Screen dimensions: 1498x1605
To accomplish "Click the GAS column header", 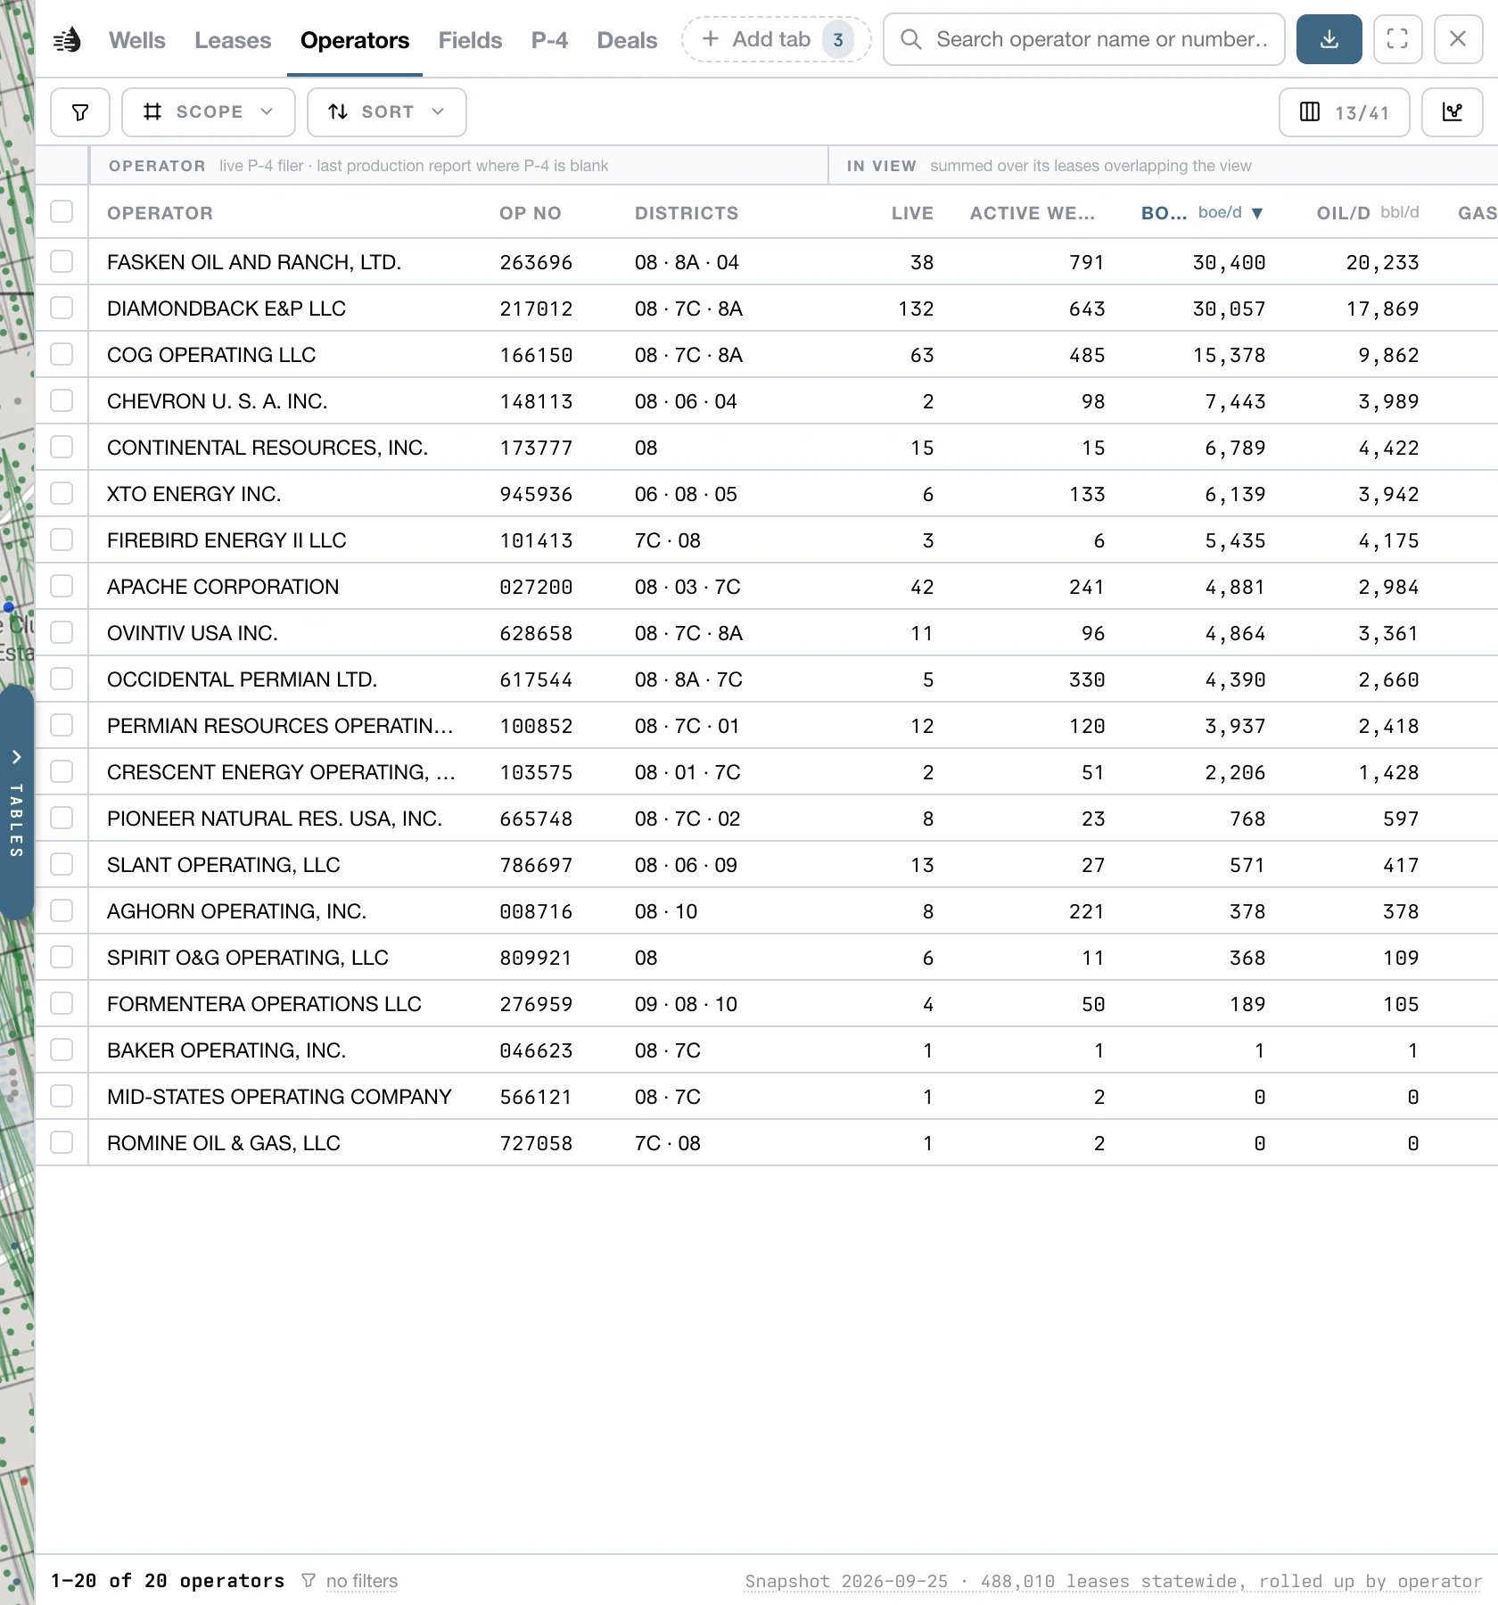I will tap(1477, 213).
